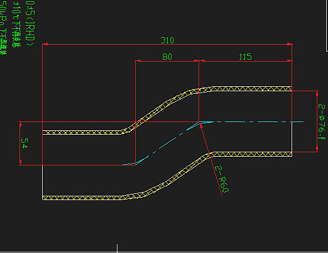The height and width of the screenshot is (253, 328).
Task: Select the 2-R60 radius annotation text
Action: tap(222, 179)
